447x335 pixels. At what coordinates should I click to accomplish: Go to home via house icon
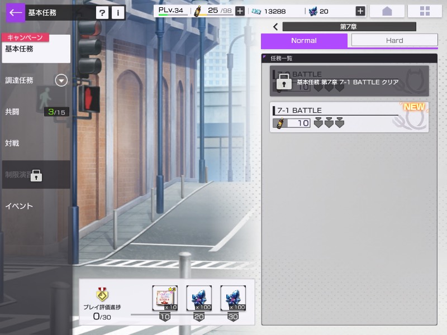tap(387, 11)
